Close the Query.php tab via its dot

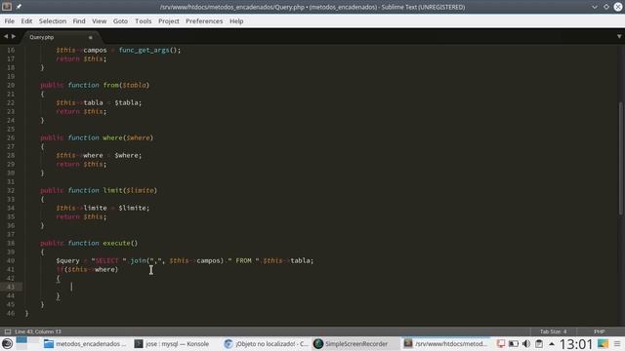pyautogui.click(x=91, y=37)
